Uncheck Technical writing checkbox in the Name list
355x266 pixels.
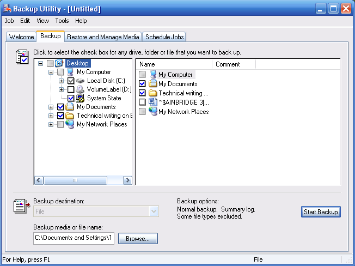pyautogui.click(x=142, y=93)
